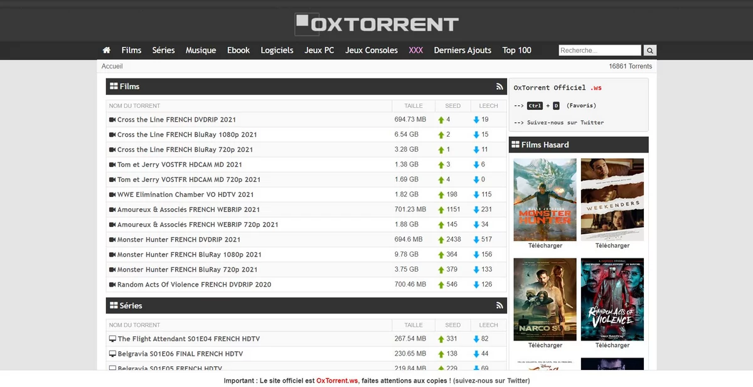This screenshot has width=753, height=387.
Task: Click the Séries section heading
Action: [131, 306]
